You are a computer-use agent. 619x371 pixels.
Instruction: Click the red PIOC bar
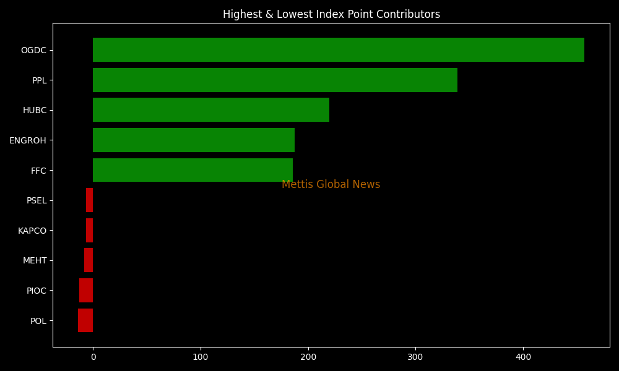click(x=86, y=291)
